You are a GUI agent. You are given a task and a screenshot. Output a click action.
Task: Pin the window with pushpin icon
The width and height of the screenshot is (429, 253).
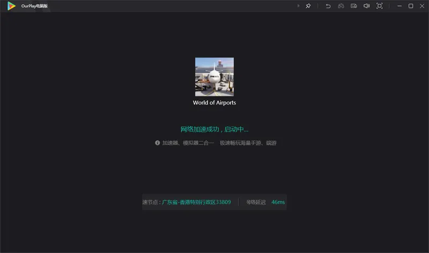point(308,6)
